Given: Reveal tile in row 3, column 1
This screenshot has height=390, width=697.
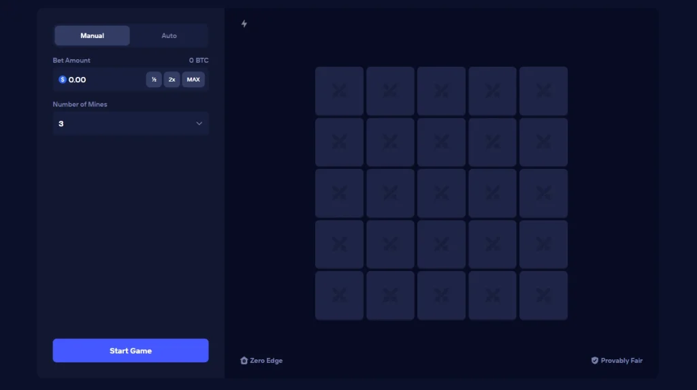Looking at the screenshot, I should pos(339,193).
